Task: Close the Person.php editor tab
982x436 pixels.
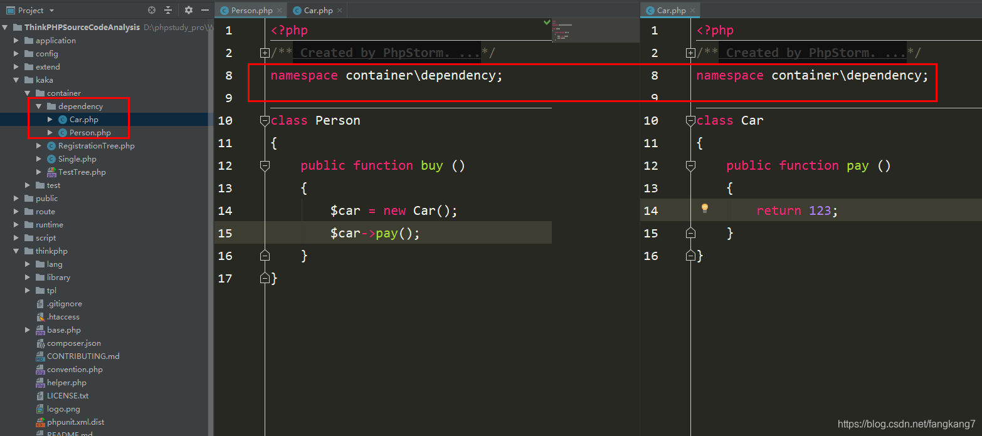Action: click(x=280, y=11)
